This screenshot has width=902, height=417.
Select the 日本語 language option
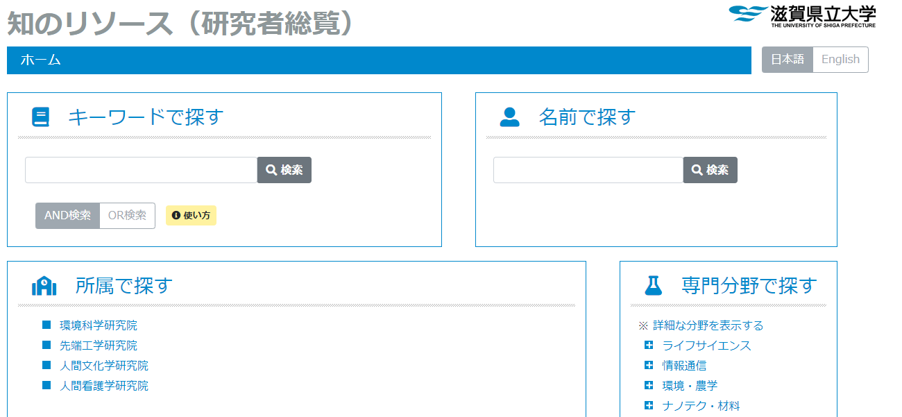click(x=787, y=60)
